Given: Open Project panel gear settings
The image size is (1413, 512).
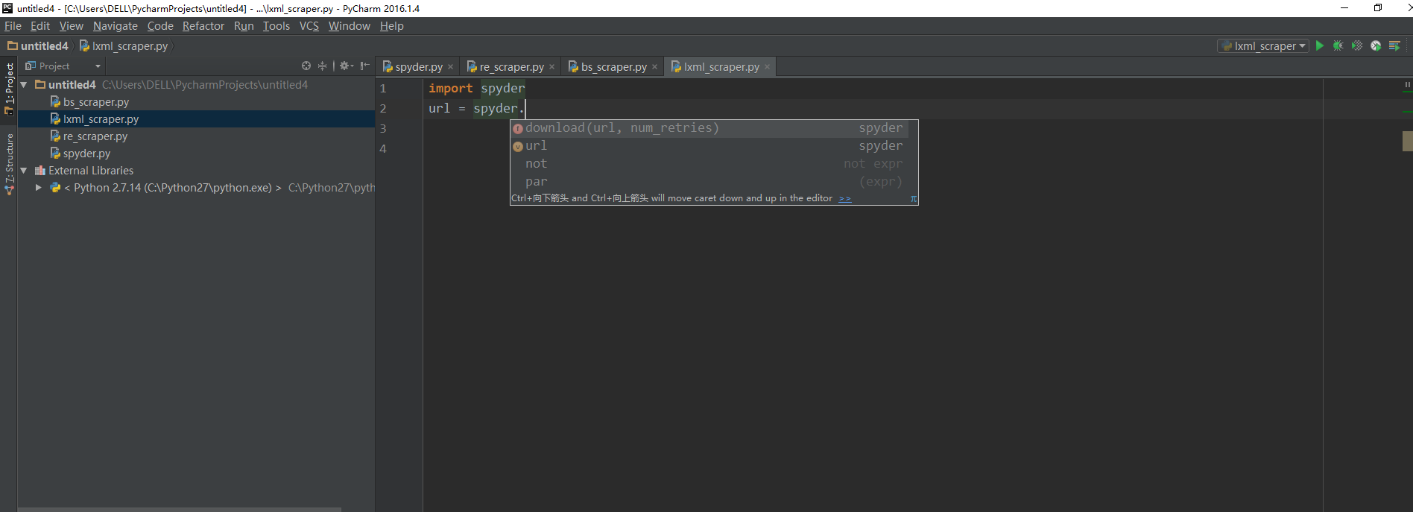Looking at the screenshot, I should point(347,66).
